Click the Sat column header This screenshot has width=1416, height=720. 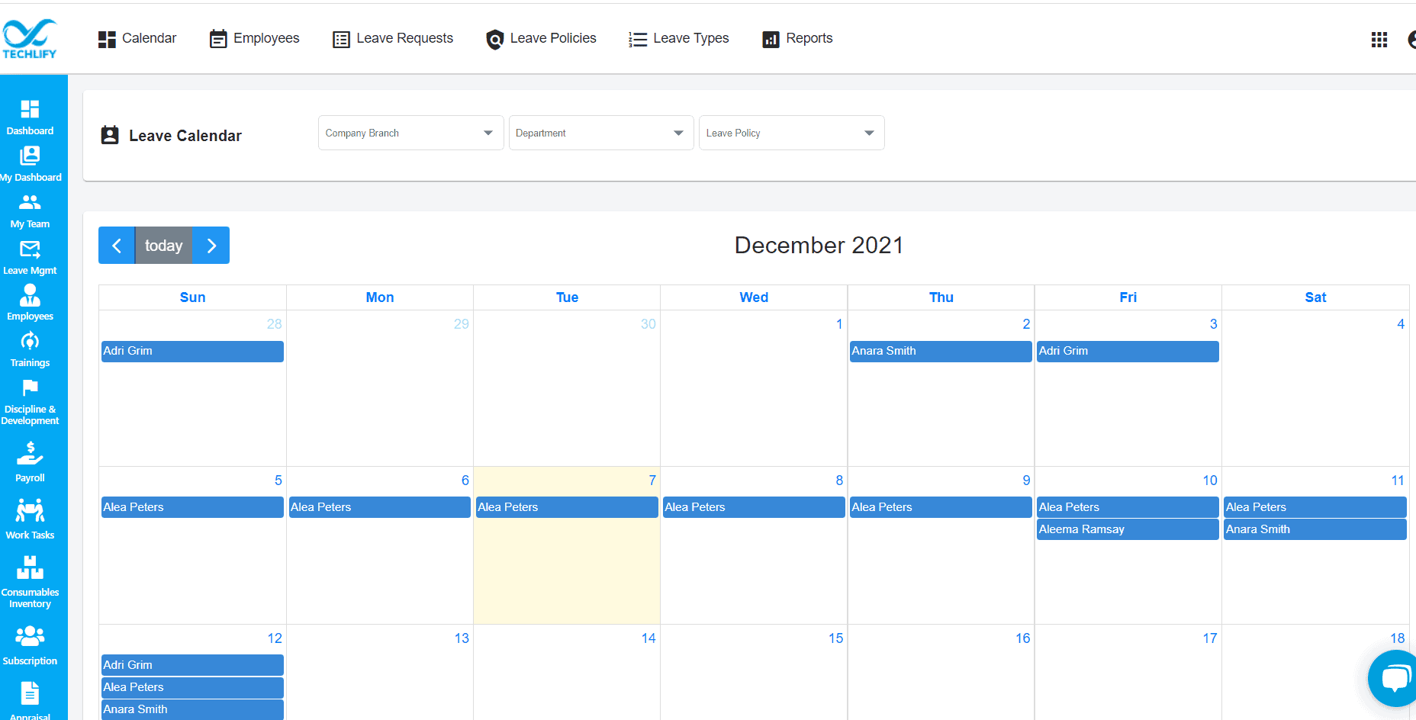pyautogui.click(x=1315, y=297)
